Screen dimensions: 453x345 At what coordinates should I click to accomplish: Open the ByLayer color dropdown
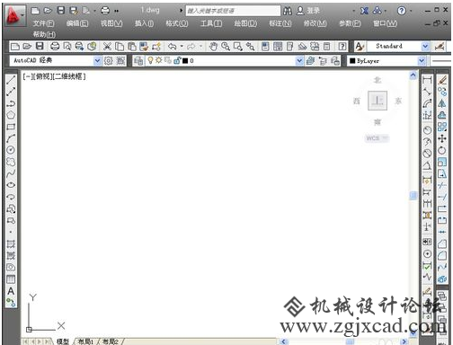(422, 61)
